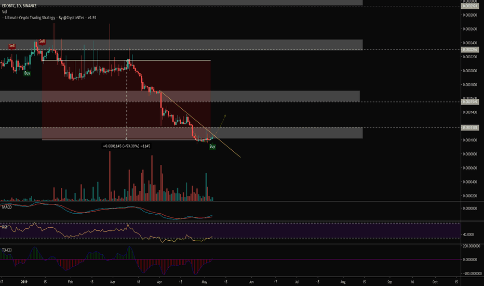The width and height of the screenshot is (484, 286).
Task: Click the Jul label on time axis
Action: pyautogui.click(x=297, y=282)
